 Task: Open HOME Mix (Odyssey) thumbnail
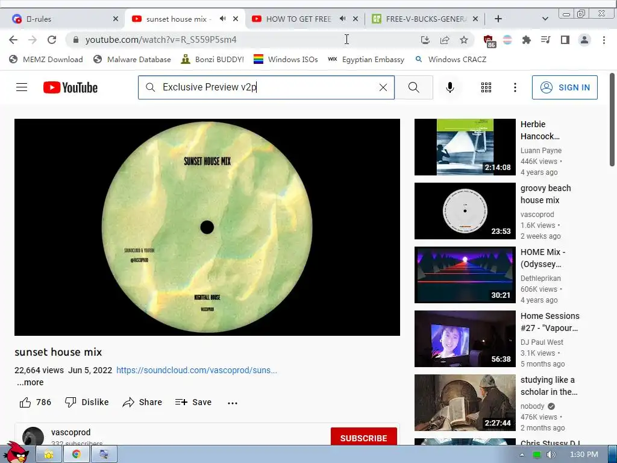coord(465,275)
